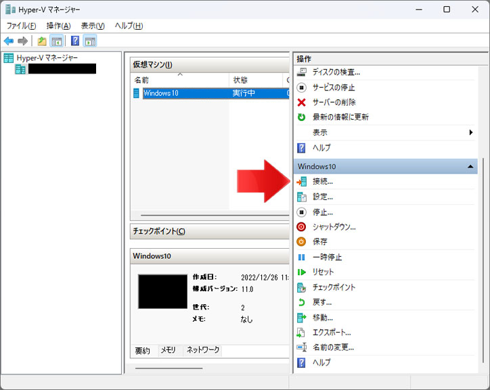Click the Windows10 VM preview thumbnail

pyautogui.click(x=163, y=292)
